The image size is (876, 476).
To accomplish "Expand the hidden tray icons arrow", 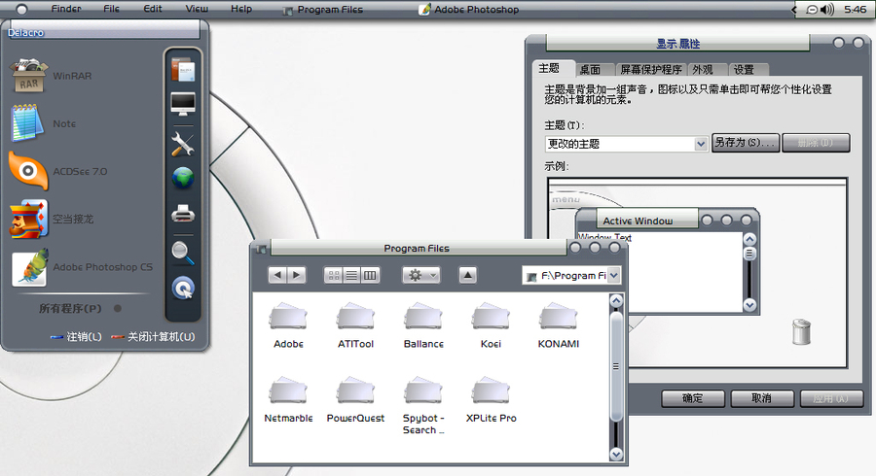I will pyautogui.click(x=794, y=10).
